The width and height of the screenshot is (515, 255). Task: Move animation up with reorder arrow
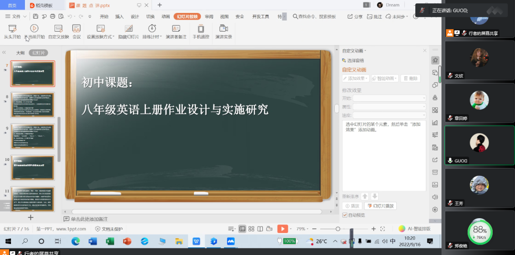click(x=365, y=196)
